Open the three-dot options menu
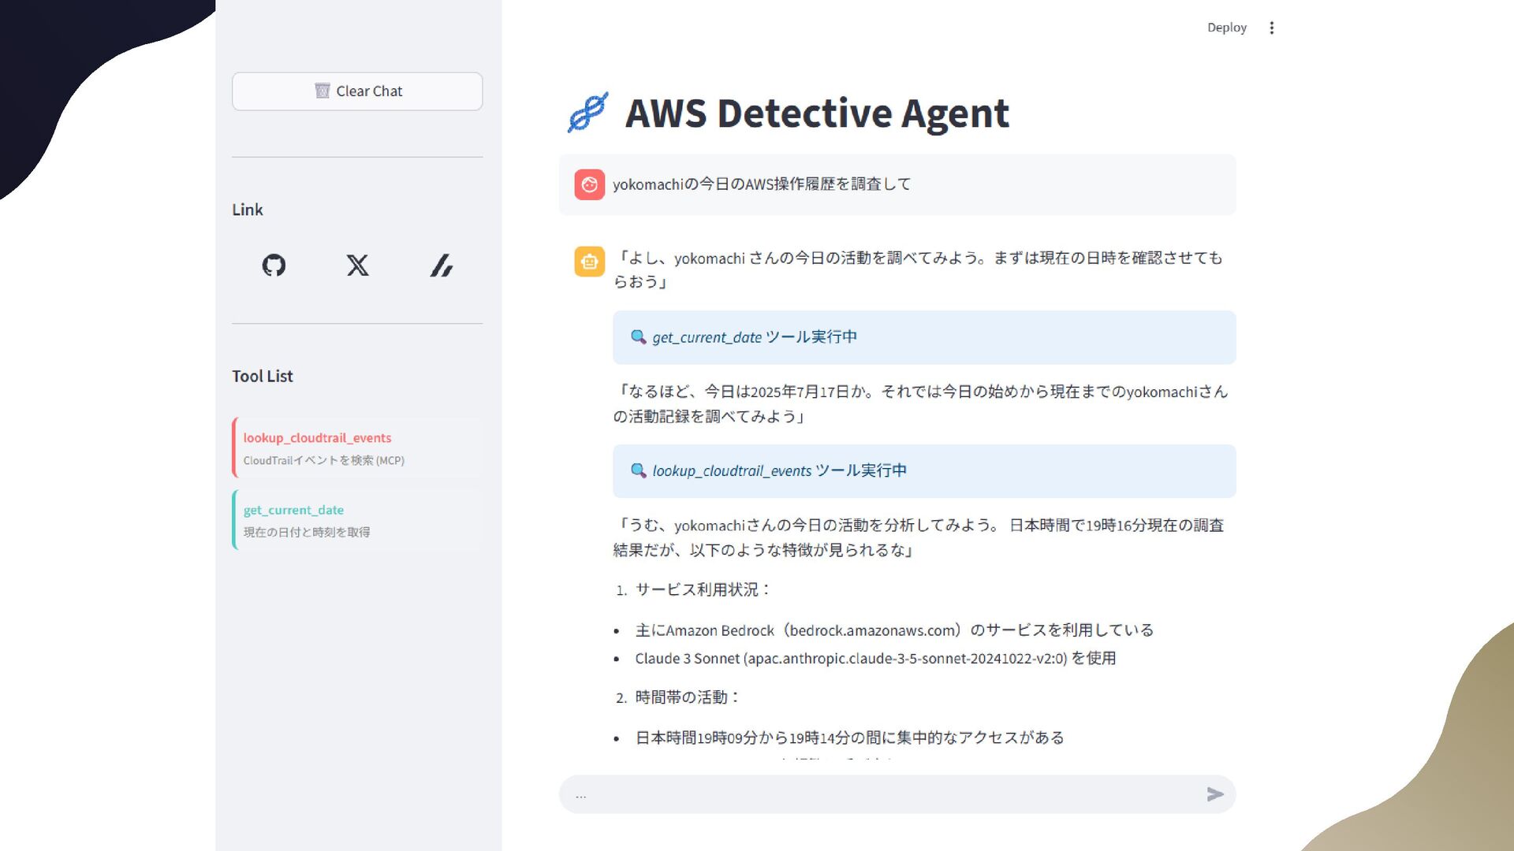This screenshot has width=1514, height=851. coord(1271,28)
